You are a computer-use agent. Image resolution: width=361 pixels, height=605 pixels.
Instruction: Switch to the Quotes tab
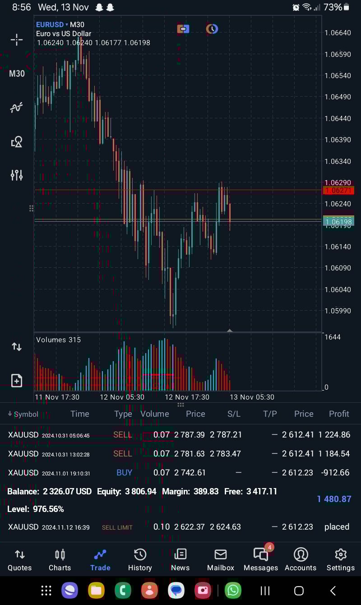(x=20, y=560)
